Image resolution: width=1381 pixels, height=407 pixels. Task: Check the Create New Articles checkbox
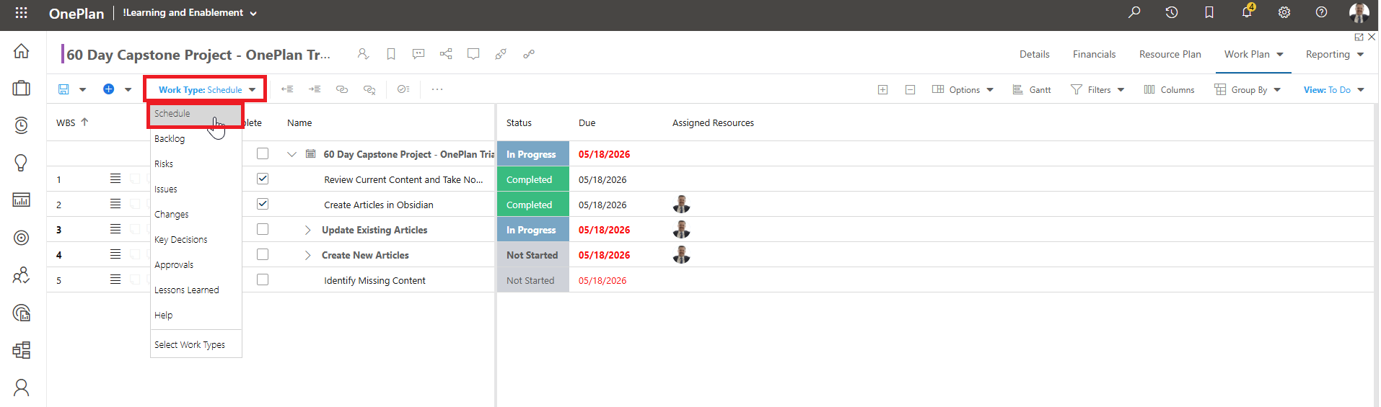263,254
